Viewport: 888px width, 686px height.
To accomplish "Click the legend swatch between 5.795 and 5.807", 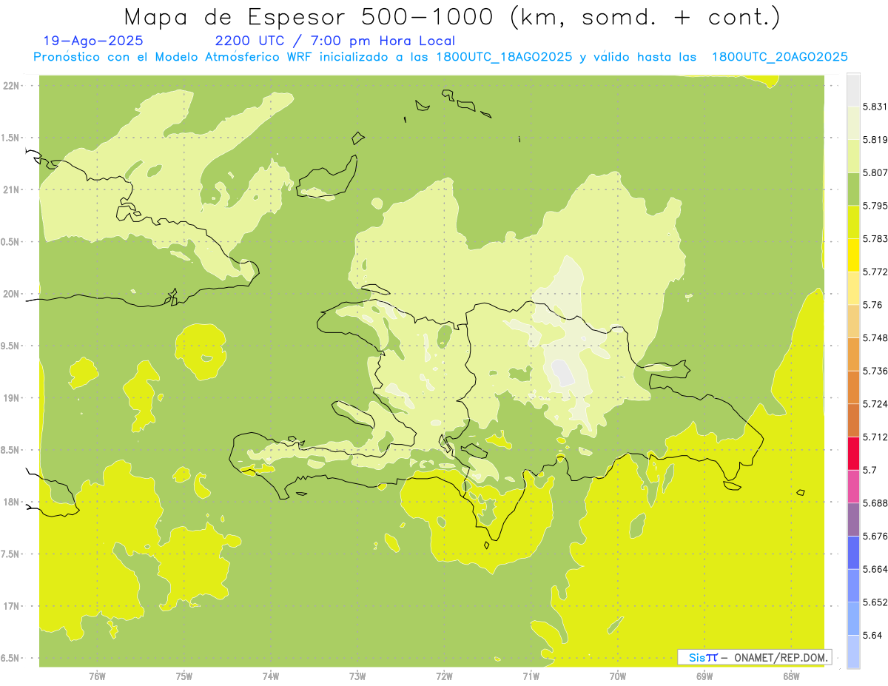I will pos(853,189).
